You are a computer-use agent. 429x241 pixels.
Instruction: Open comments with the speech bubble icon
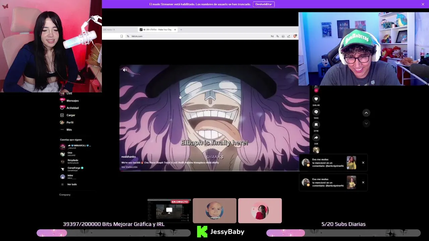point(316,112)
